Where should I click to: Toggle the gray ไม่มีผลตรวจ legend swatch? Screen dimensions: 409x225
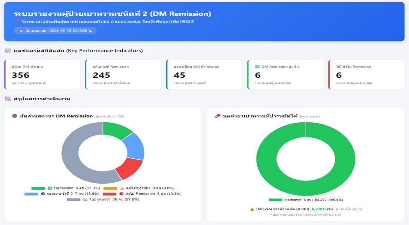click(74, 200)
